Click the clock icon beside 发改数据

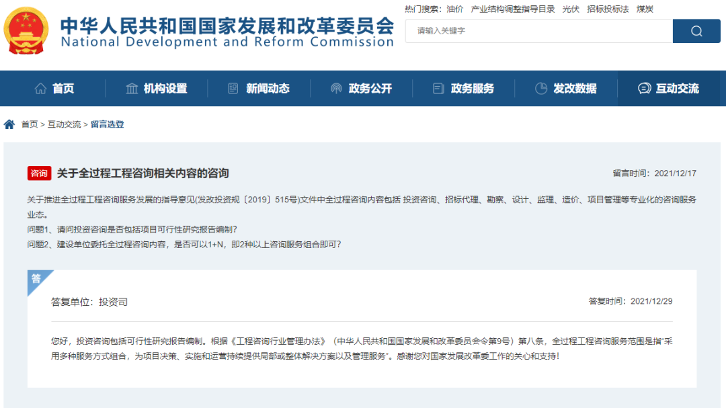click(x=541, y=88)
